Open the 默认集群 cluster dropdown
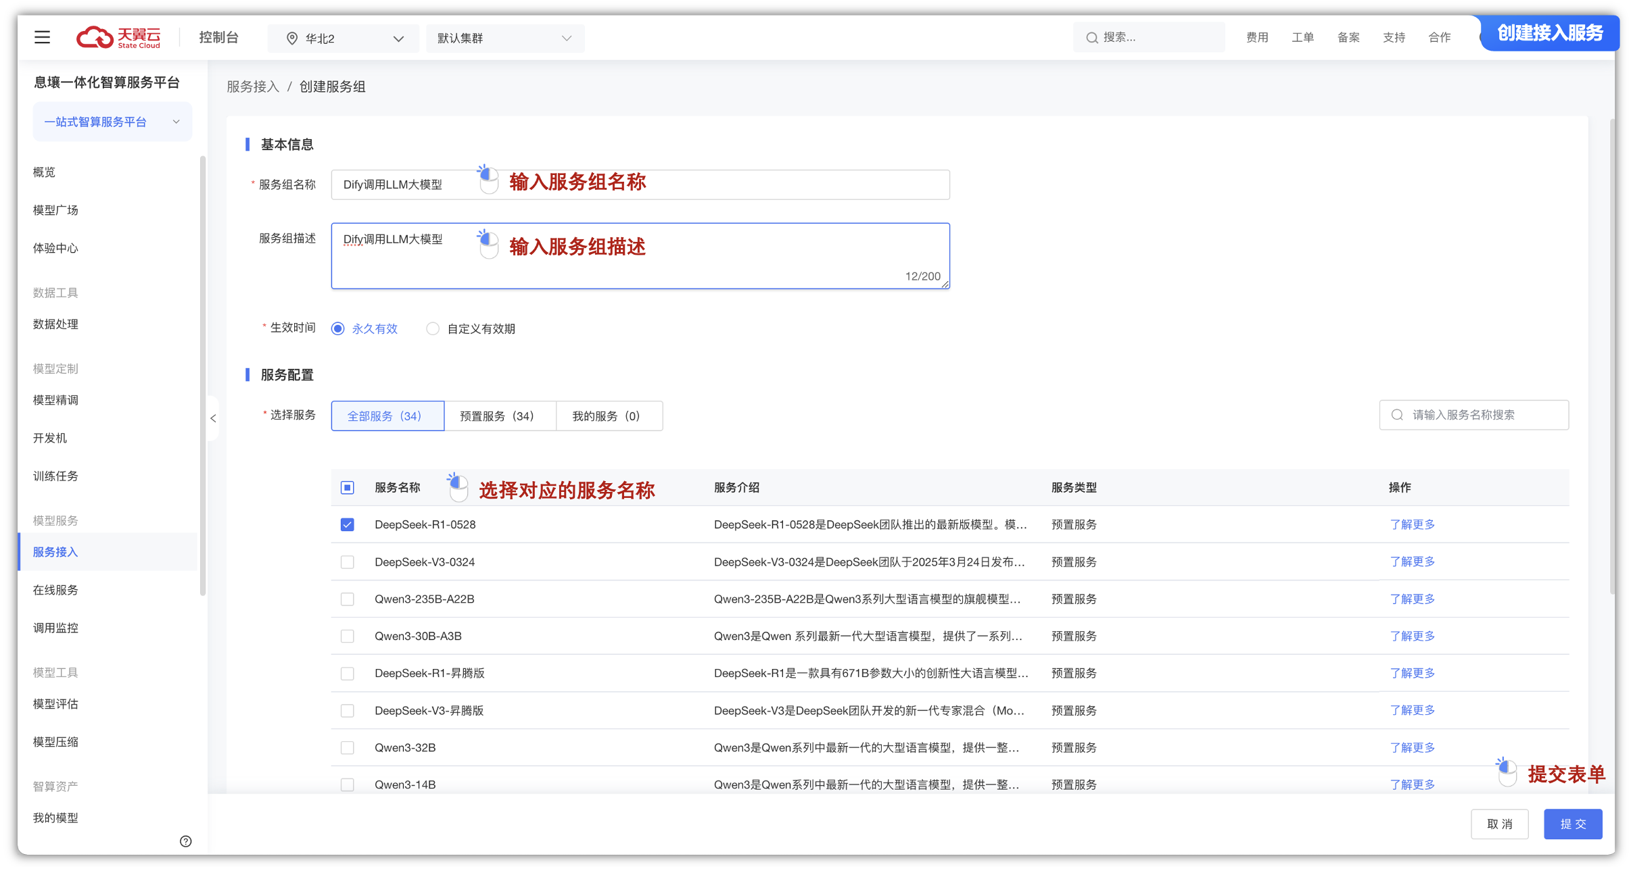The width and height of the screenshot is (1631, 873). tap(505, 39)
